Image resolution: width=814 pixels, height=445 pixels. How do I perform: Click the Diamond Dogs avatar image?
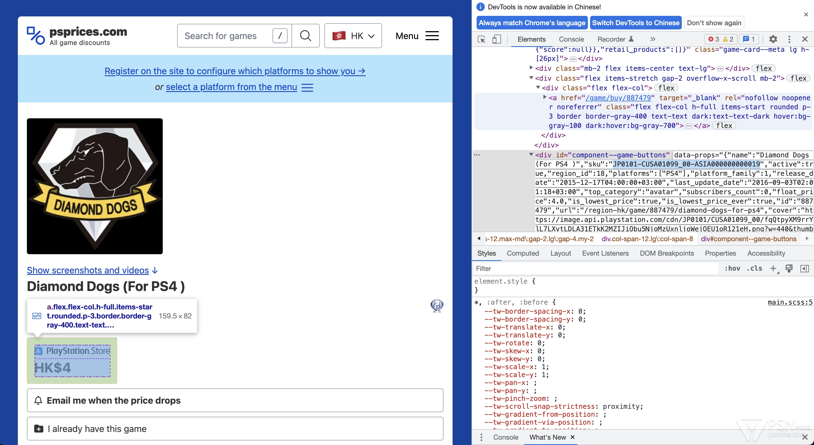point(95,186)
